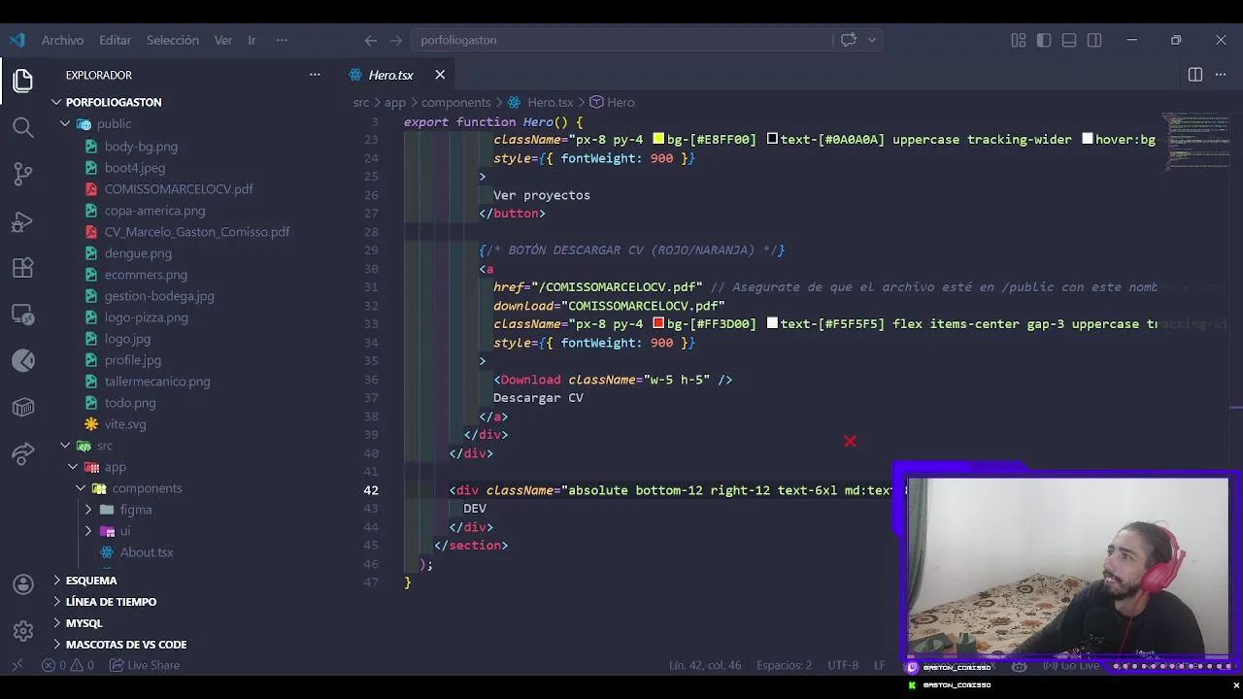This screenshot has width=1243, height=699.
Task: Go back with navigation arrow
Action: (x=370, y=40)
